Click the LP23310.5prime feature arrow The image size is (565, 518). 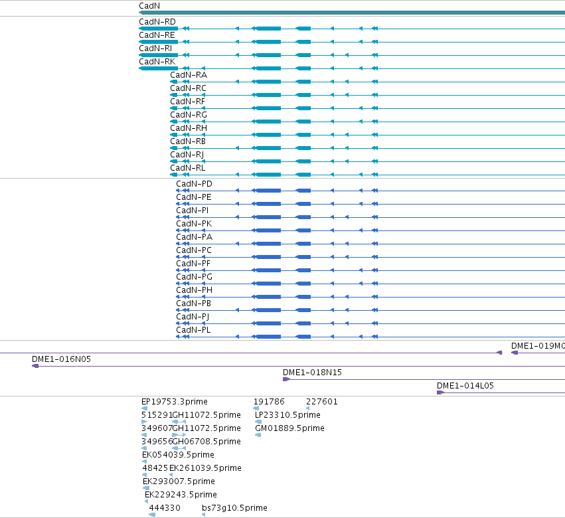258,422
